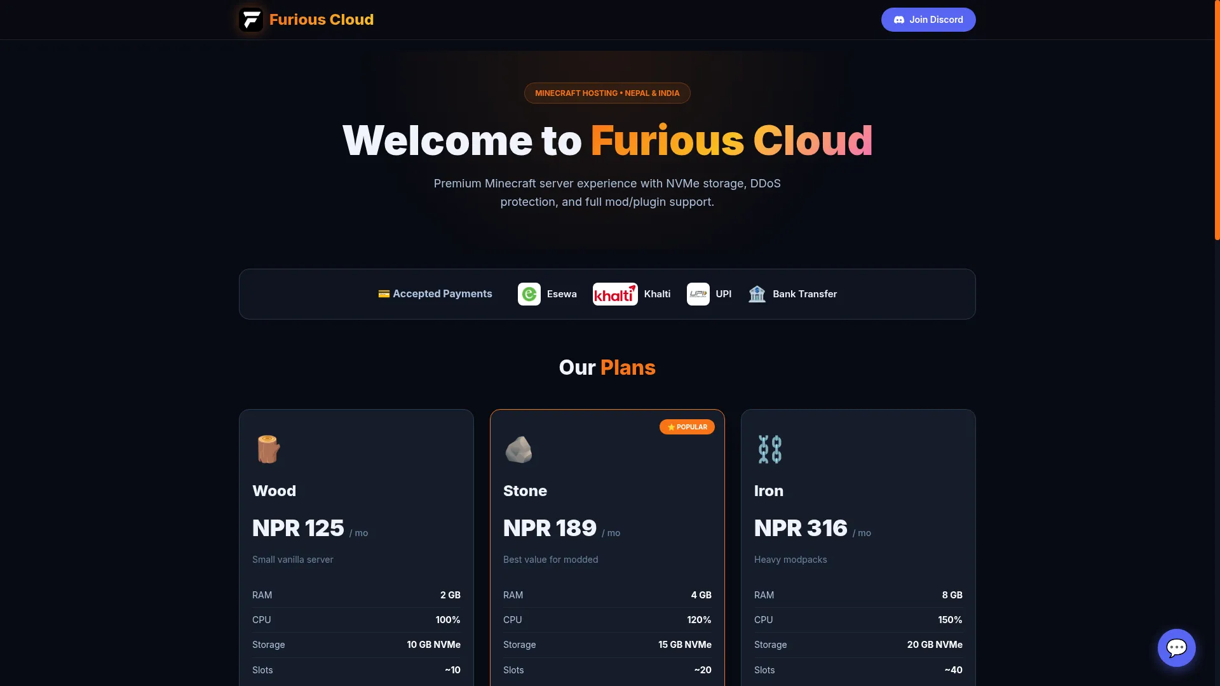Click the Khalti payment logo
This screenshot has height=686, width=1220.
(615, 294)
